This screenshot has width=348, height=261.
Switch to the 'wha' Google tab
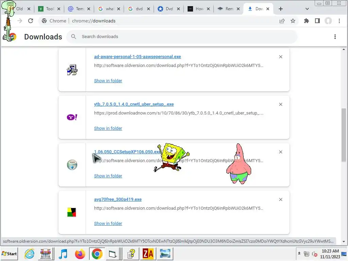[x=106, y=9]
